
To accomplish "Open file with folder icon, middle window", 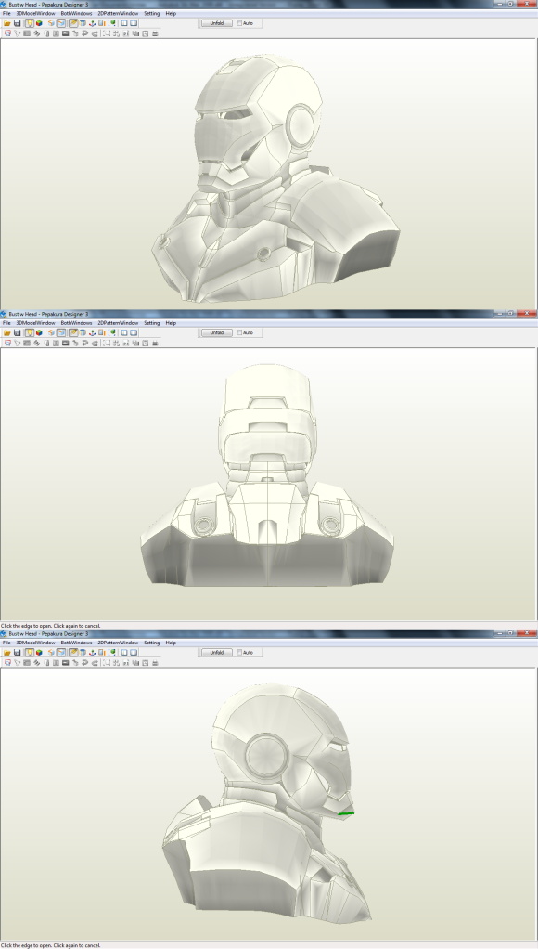I will (7, 332).
